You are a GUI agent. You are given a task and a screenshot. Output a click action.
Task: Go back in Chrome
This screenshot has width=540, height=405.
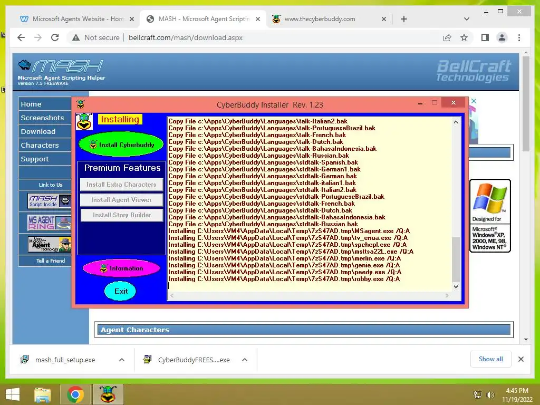21,37
